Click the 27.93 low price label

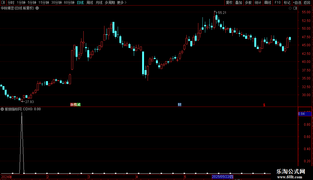pos(29,102)
